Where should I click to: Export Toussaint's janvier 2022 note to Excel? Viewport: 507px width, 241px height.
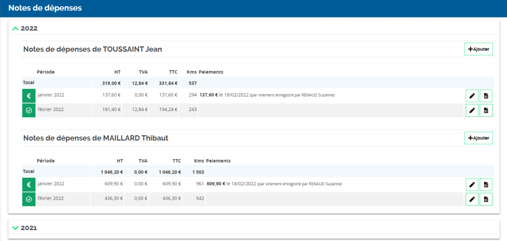click(486, 96)
